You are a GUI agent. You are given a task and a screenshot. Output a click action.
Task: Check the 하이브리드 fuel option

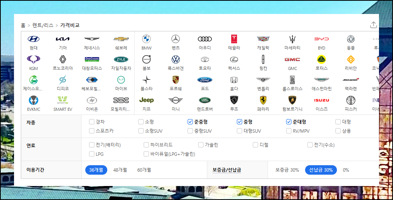146,145
